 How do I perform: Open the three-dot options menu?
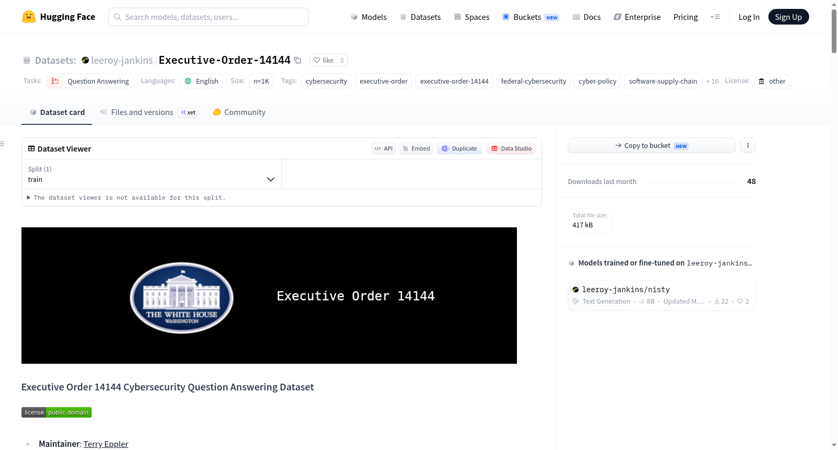click(x=748, y=145)
